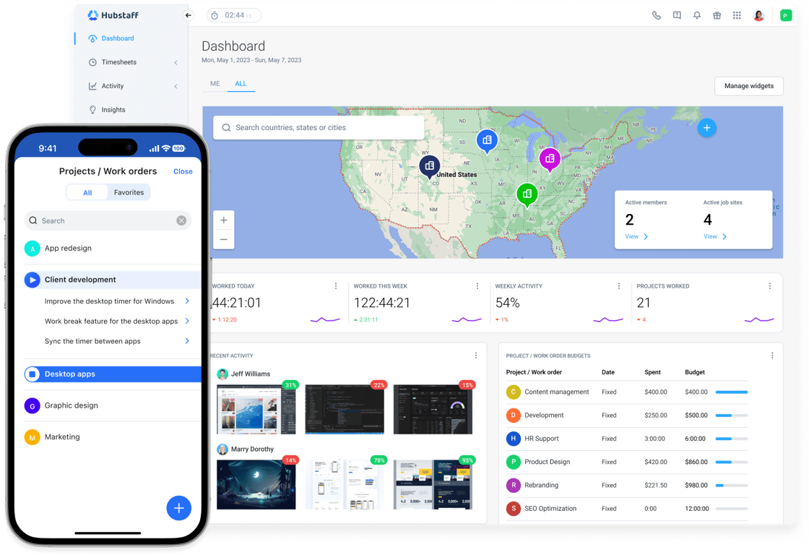Open Insights in the sidebar
The width and height of the screenshot is (809, 555).
tap(113, 110)
